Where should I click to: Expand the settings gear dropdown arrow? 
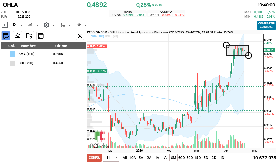pyautogui.click(x=53, y=25)
